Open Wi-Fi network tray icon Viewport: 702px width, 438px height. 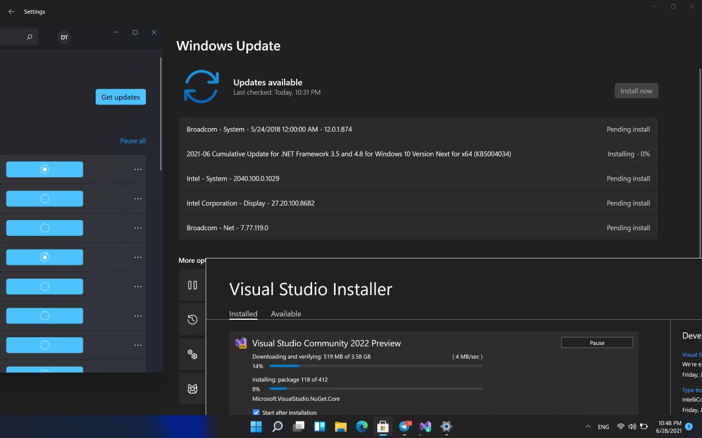tap(621, 427)
